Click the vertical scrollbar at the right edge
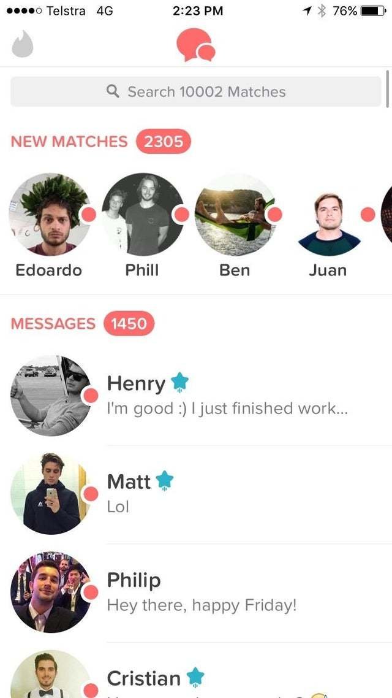 tap(388, 88)
